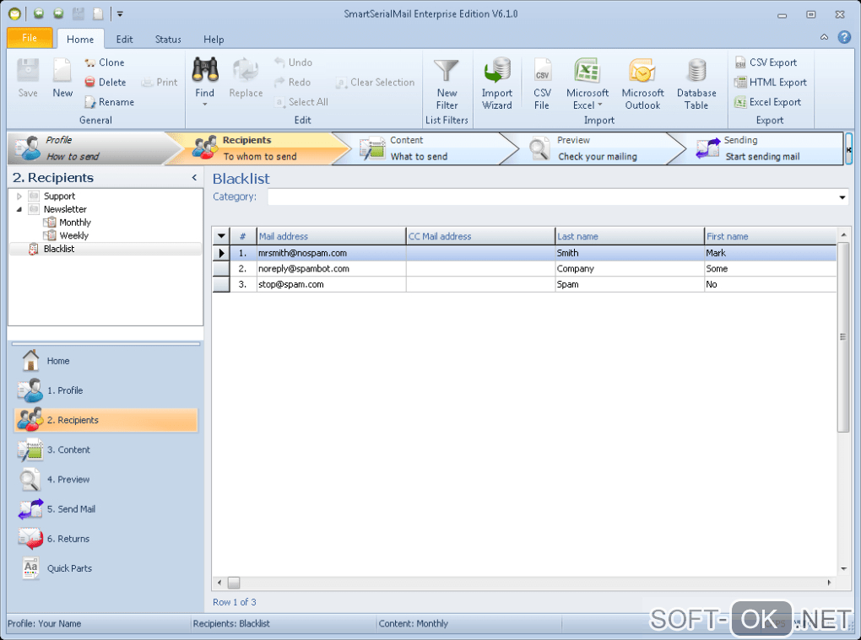Expand the Support tree node
This screenshot has width=861, height=640.
(x=19, y=196)
